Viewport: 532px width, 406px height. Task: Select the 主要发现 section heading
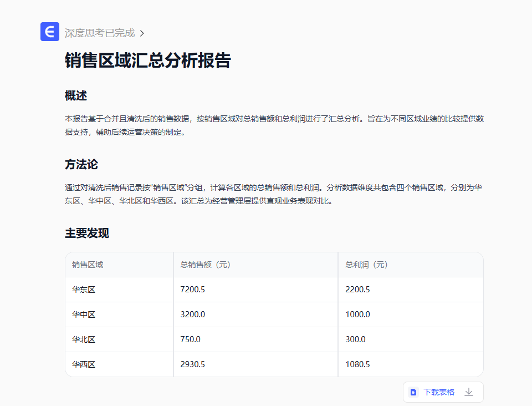[87, 233]
